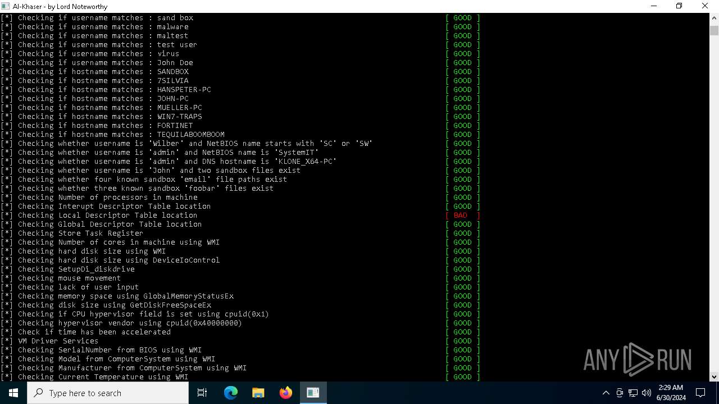This screenshot has height=404, width=719.
Task: Select line 'Checking if hostname matches : MUELLER-PC'
Action: click(101, 107)
